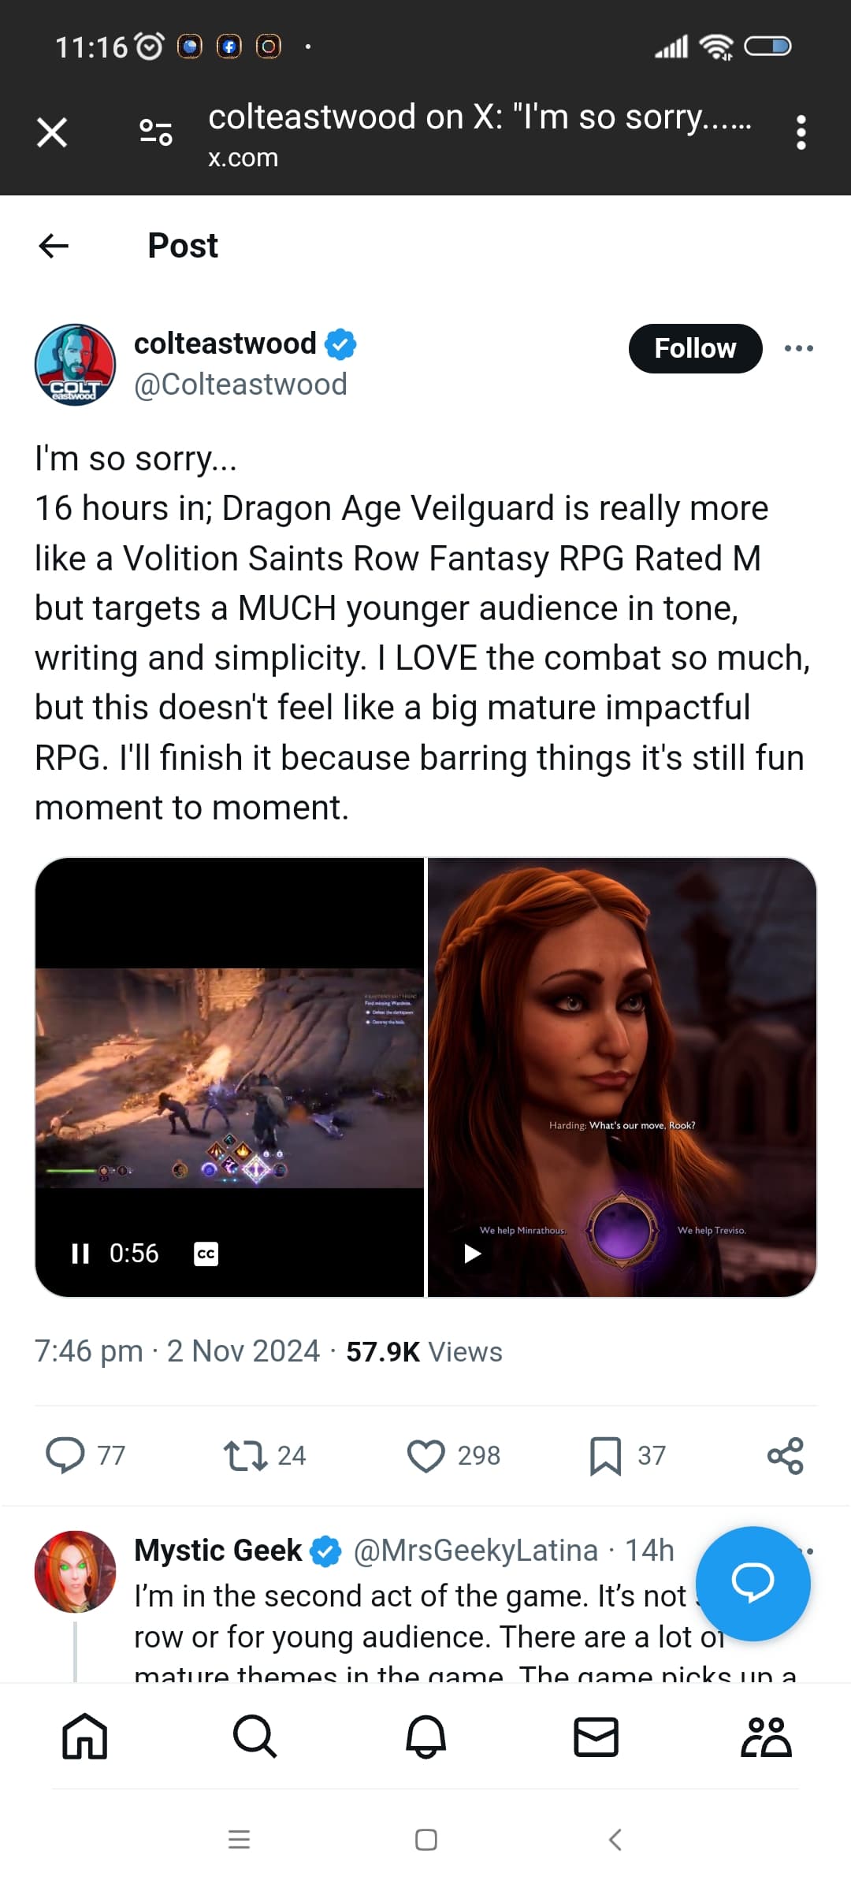Open the site settings icon beside the URL

pyautogui.click(x=156, y=132)
